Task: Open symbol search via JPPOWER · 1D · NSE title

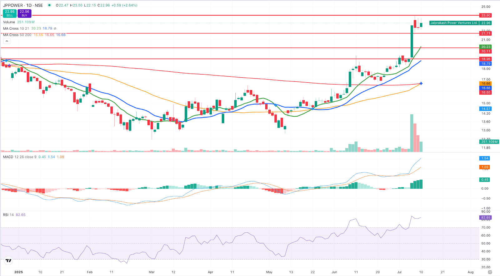Action: (23, 5)
